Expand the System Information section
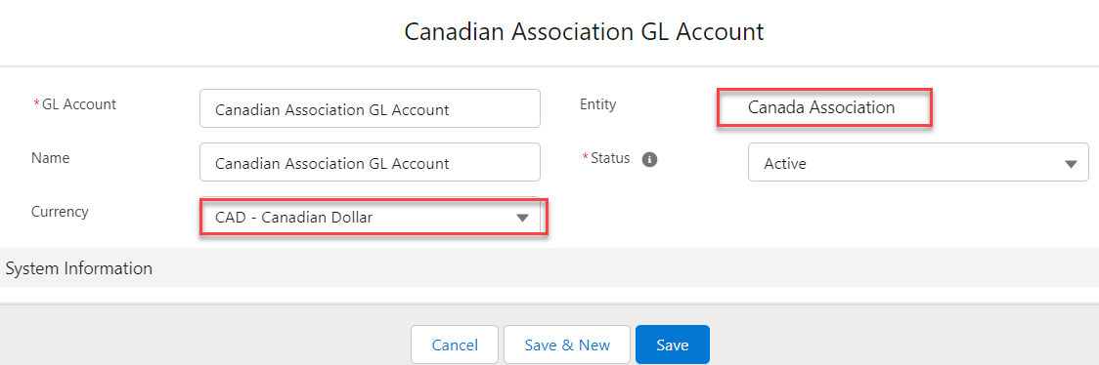Image resolution: width=1099 pixels, height=365 pixels. [x=549, y=267]
